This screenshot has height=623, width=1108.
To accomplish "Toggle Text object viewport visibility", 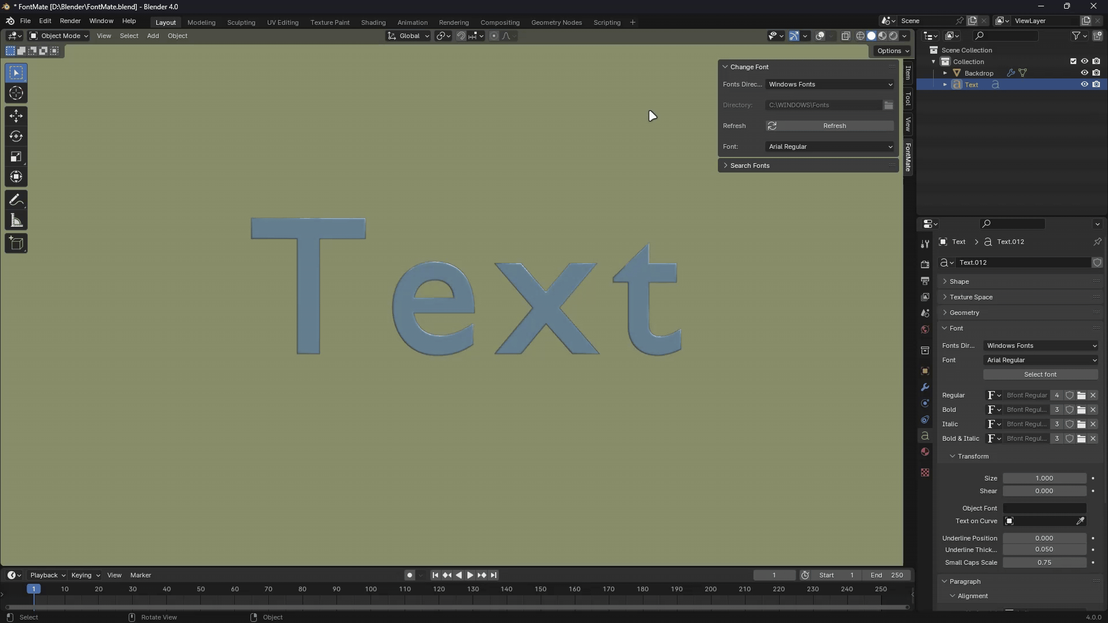I will coord(1084,85).
